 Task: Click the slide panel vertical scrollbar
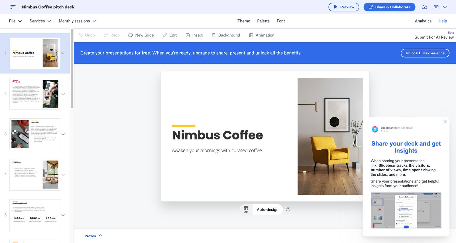[x=72, y=68]
